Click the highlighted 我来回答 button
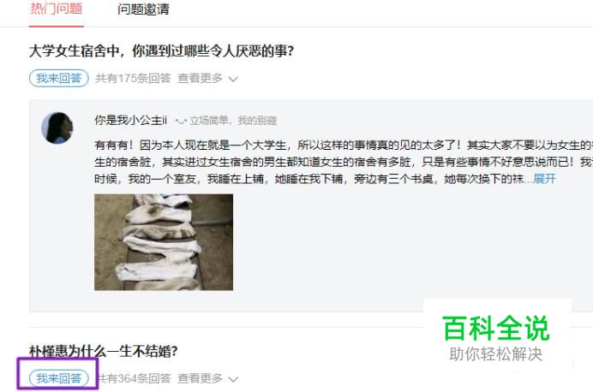This screenshot has height=392, width=593. (x=58, y=378)
